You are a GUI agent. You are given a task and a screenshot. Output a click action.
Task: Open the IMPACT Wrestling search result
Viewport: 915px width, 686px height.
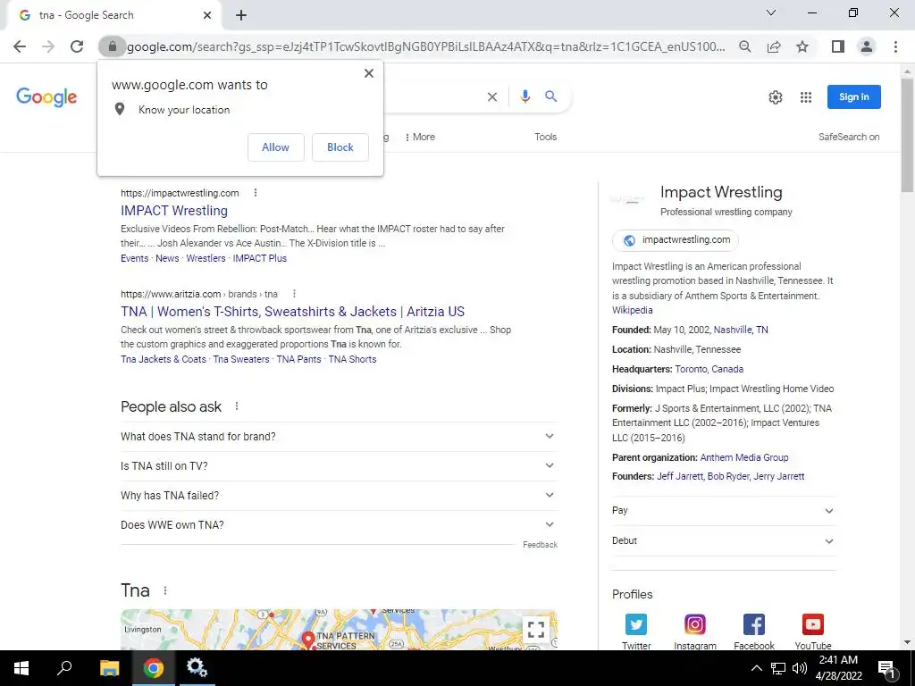[174, 211]
